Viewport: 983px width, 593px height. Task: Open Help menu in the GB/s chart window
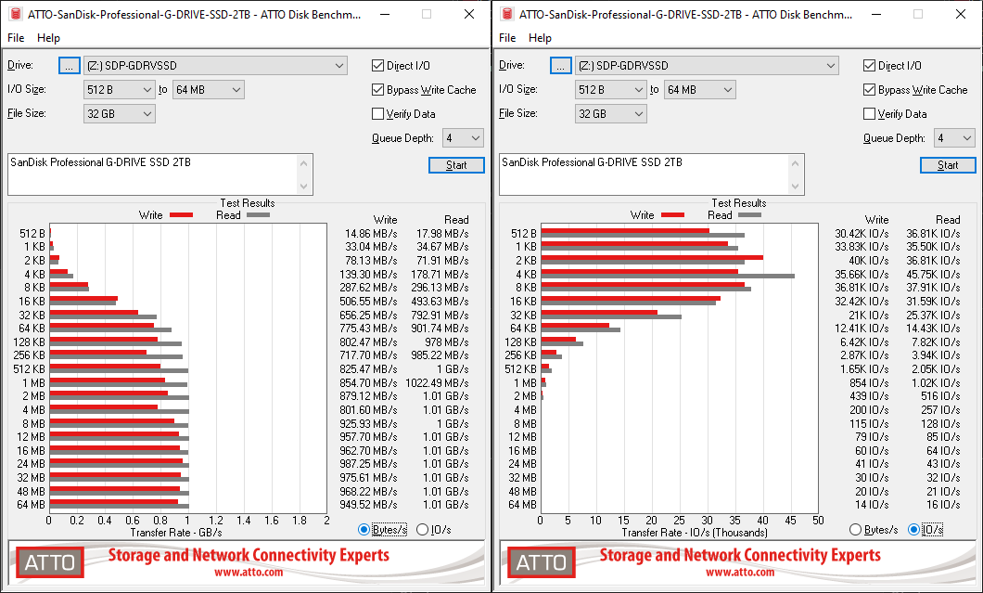pos(48,38)
